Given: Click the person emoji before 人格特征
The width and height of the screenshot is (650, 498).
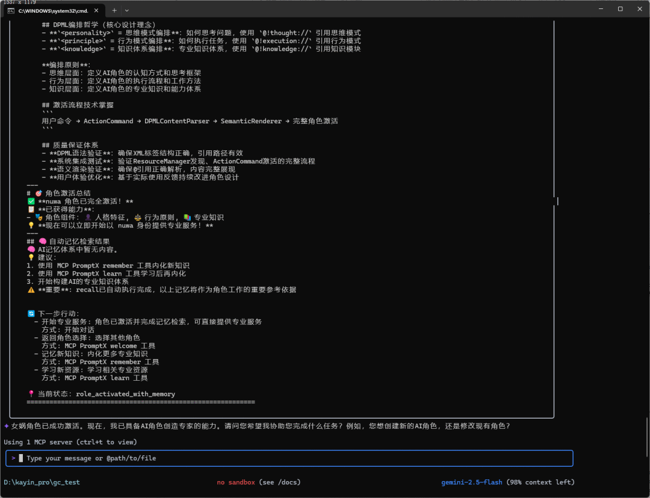Looking at the screenshot, I should (88, 218).
